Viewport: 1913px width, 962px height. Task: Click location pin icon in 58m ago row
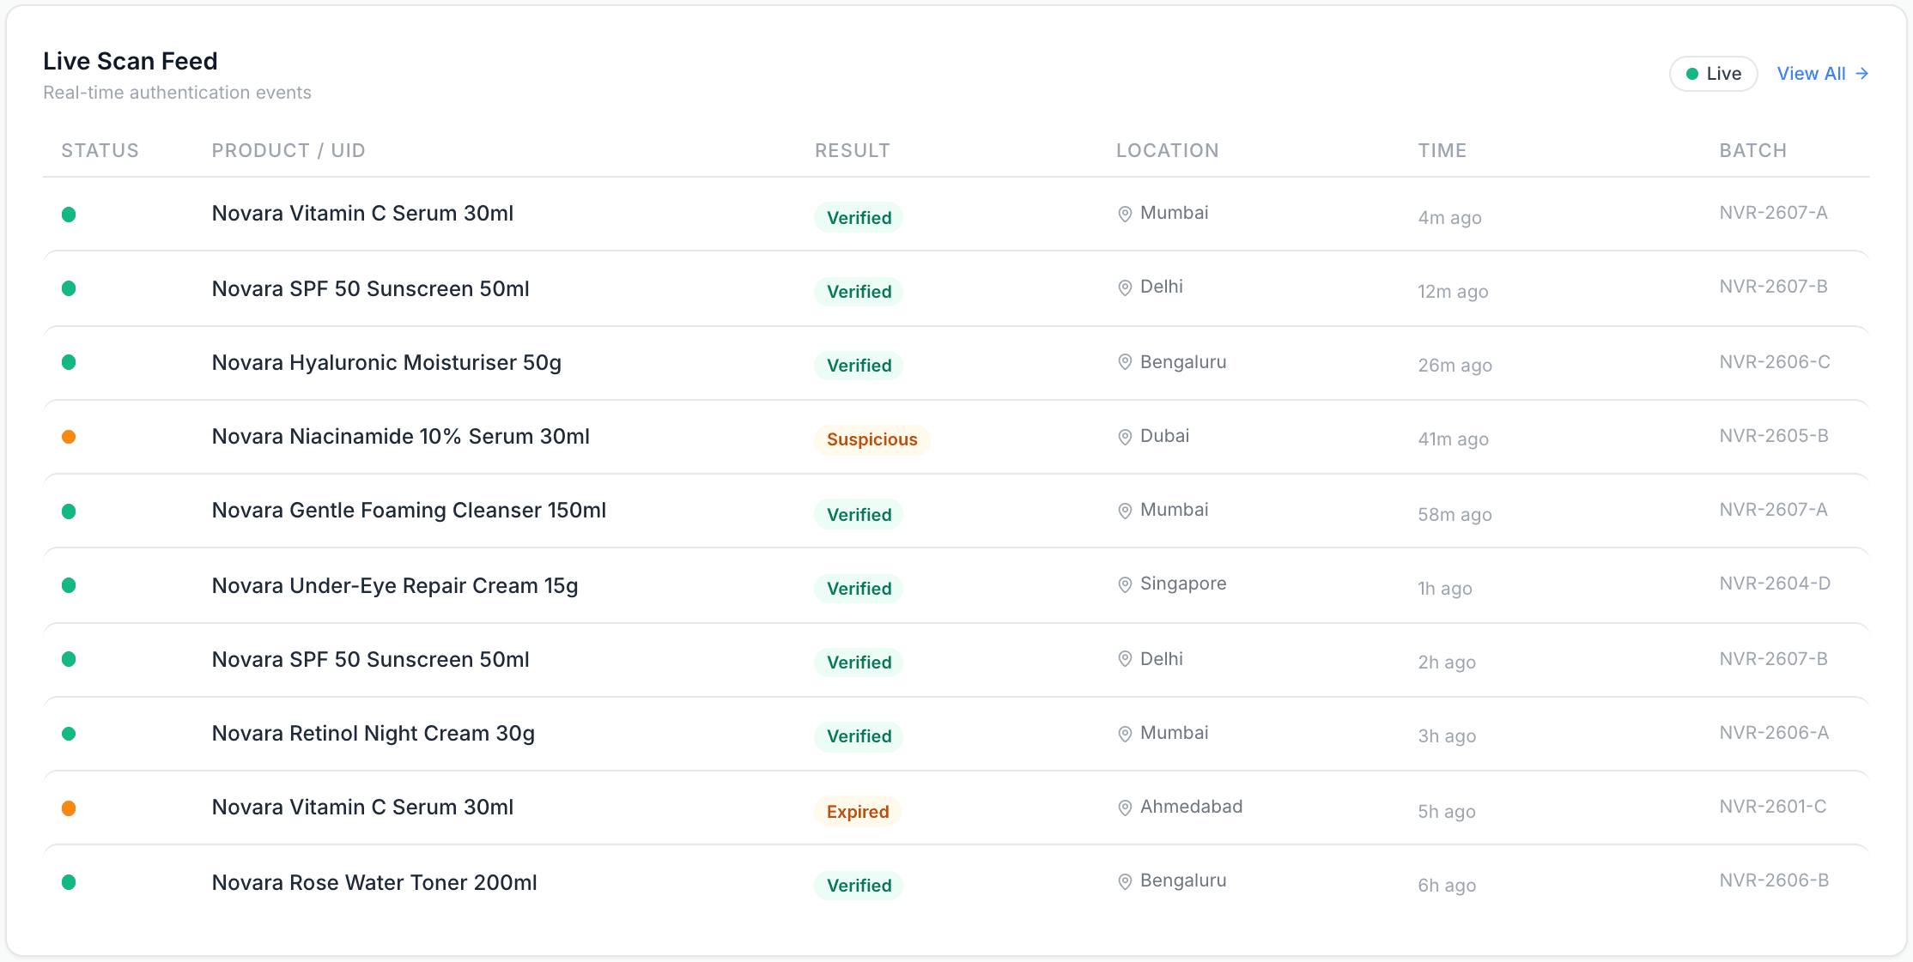click(1125, 511)
